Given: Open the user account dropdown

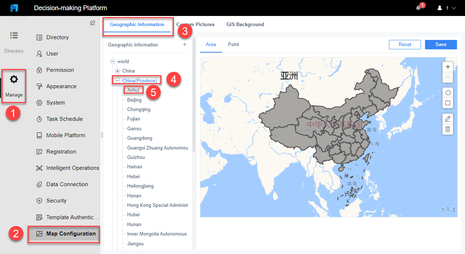Looking at the screenshot, I should tap(446, 8).
